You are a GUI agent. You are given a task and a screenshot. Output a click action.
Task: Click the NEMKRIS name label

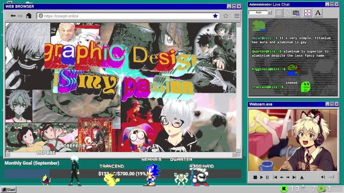[151, 159]
